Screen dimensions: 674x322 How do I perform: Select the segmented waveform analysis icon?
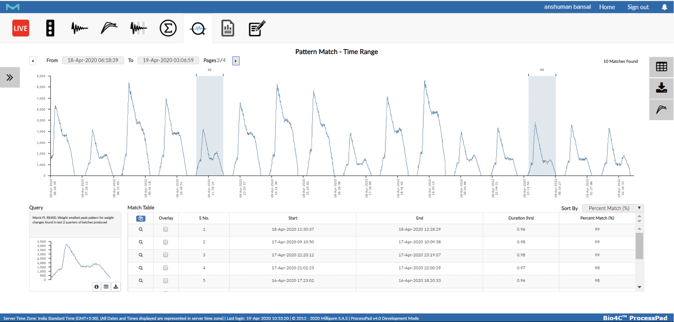tap(138, 28)
